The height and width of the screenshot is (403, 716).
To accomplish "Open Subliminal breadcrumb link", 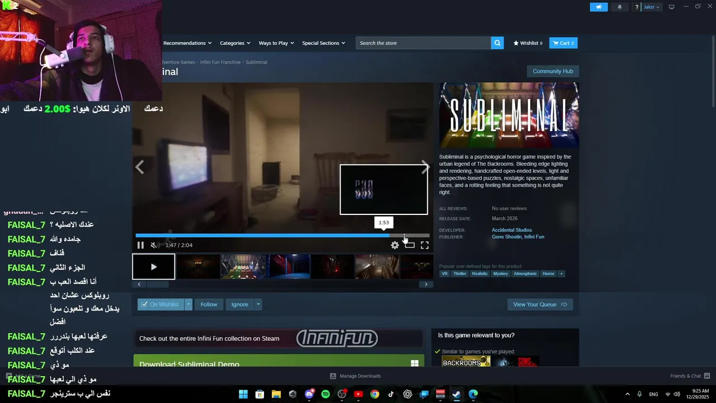I will tap(257, 62).
